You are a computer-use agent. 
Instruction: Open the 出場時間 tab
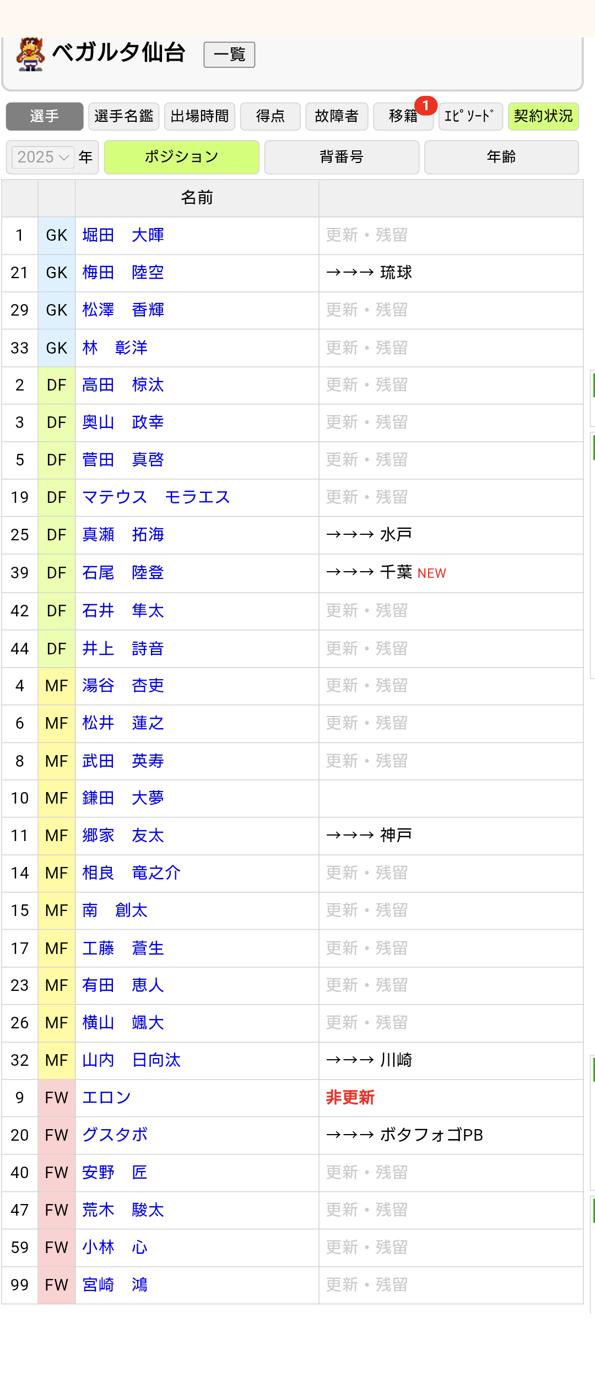point(199,116)
